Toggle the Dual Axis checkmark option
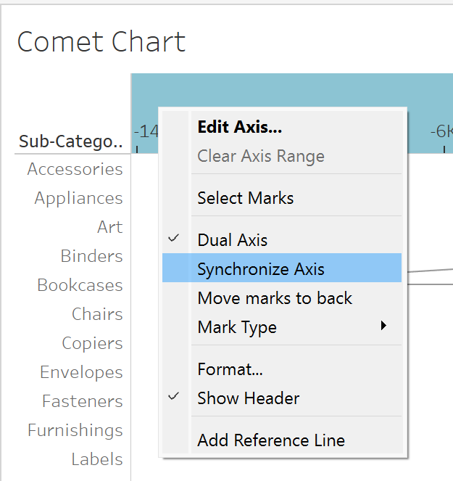The image size is (453, 481). 232,240
